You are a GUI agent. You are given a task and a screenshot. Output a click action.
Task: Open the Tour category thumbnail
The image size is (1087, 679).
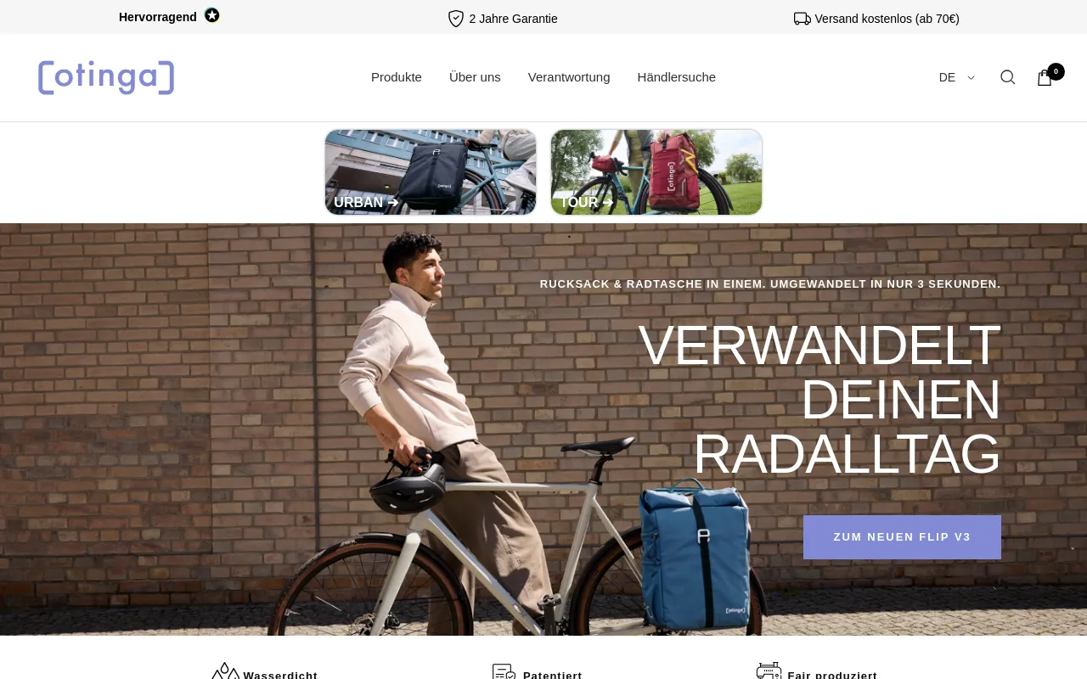pyautogui.click(x=656, y=172)
